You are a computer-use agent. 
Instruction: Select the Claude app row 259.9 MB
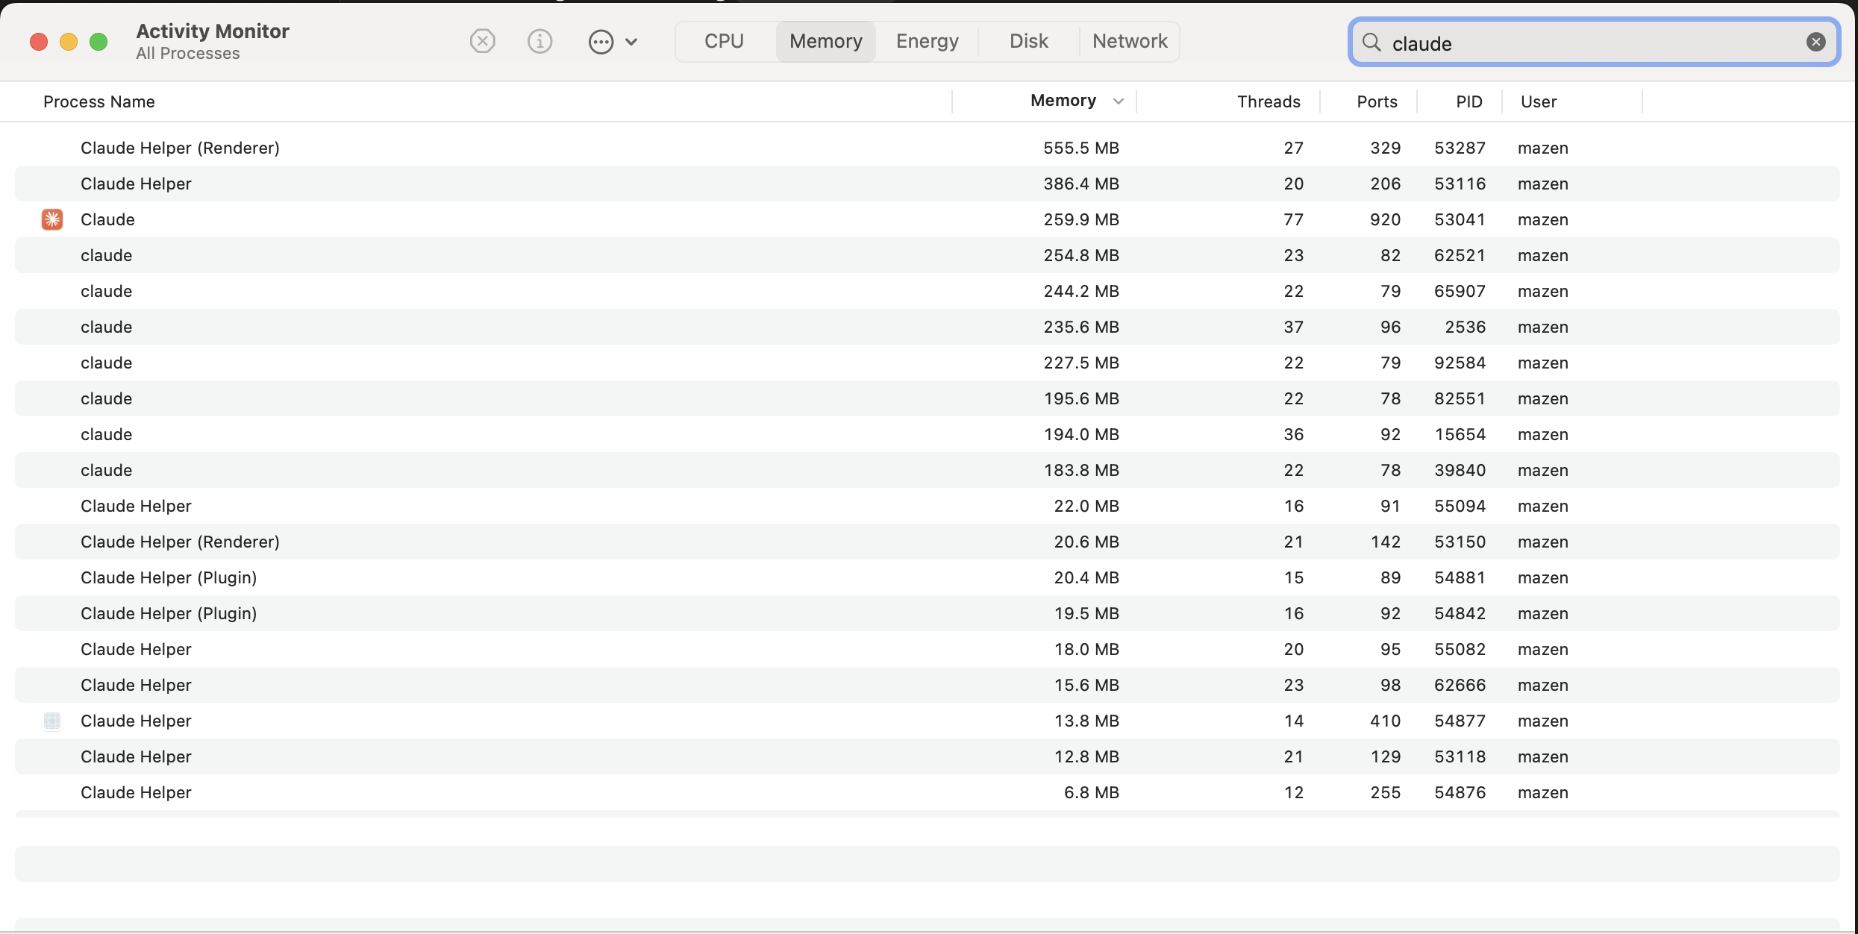pyautogui.click(x=928, y=219)
